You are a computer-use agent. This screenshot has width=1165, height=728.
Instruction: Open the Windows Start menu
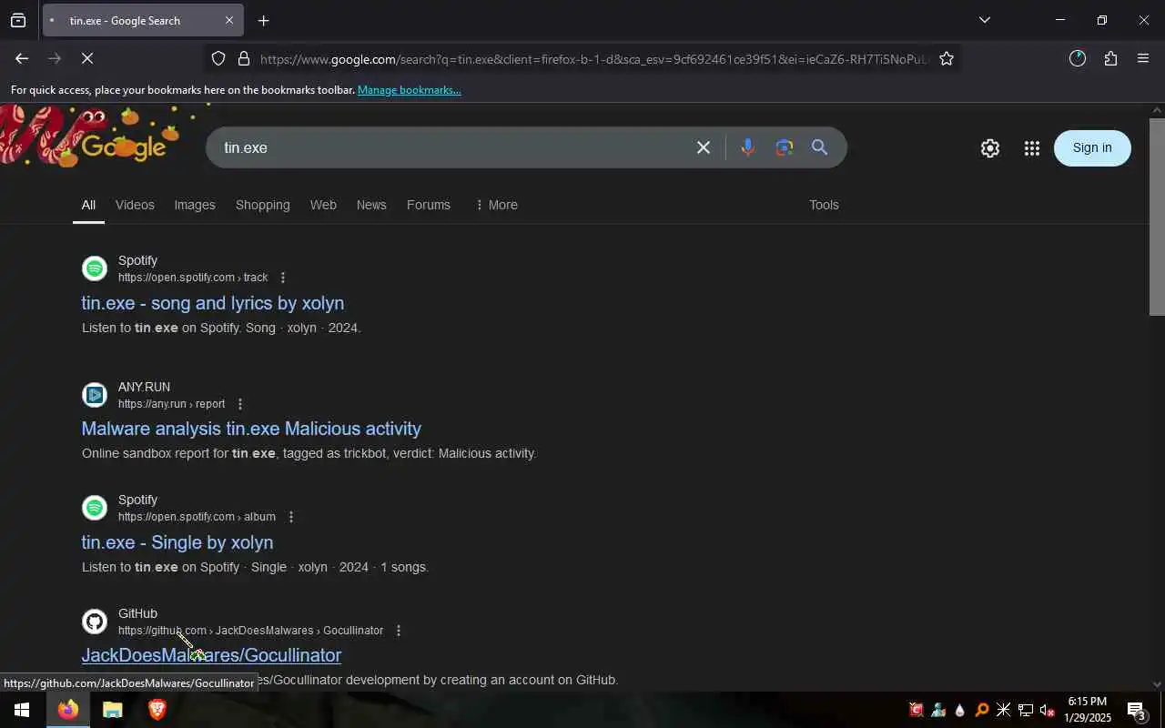[22, 710]
